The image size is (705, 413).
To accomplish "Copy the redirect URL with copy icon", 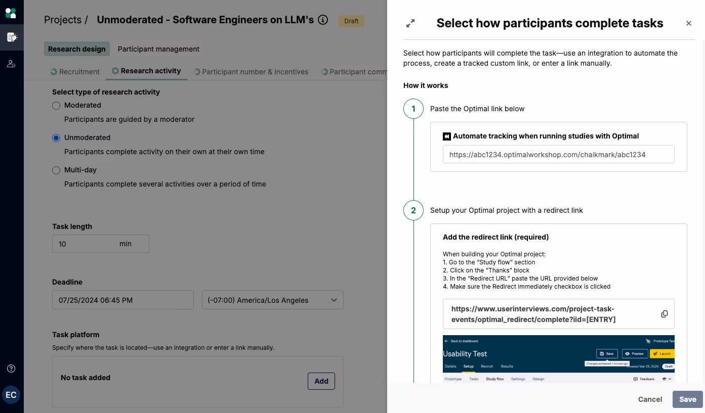I will [665, 314].
